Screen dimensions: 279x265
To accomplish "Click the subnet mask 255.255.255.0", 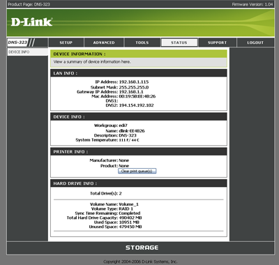I will click(x=134, y=87).
